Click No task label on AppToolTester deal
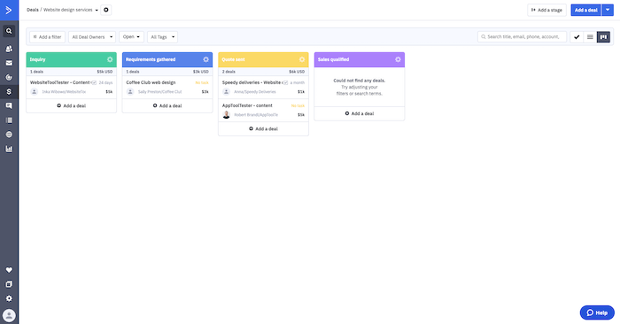 (x=298, y=105)
